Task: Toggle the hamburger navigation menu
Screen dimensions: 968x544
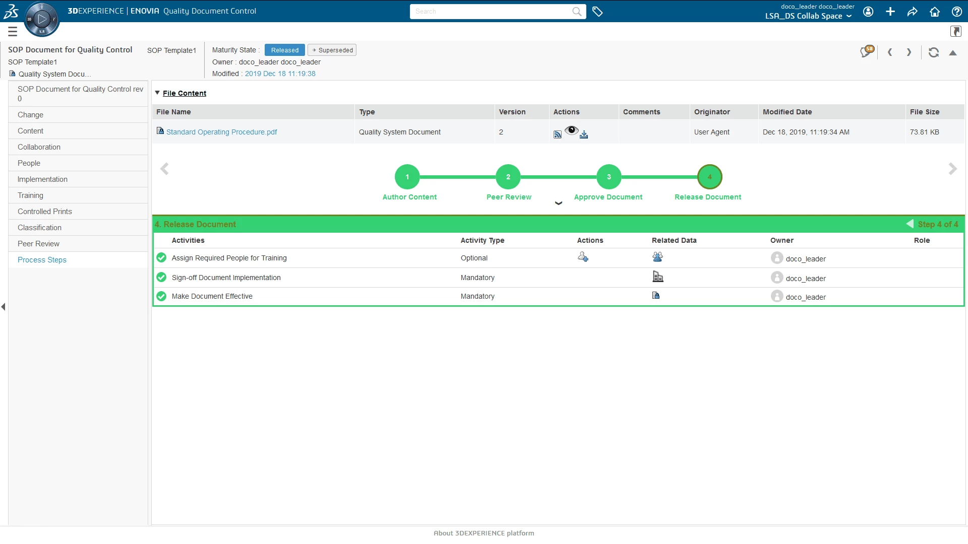Action: pyautogui.click(x=13, y=32)
